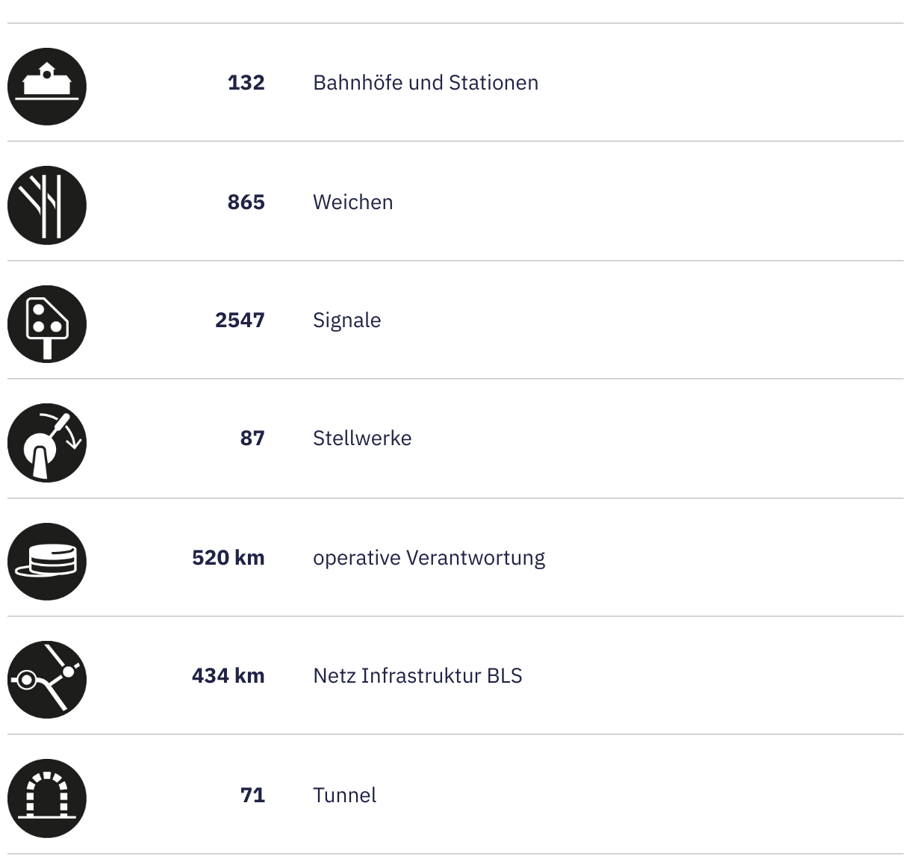Click the '434 km' network length
Image resolution: width=911 pixels, height=862 pixels.
click(228, 675)
